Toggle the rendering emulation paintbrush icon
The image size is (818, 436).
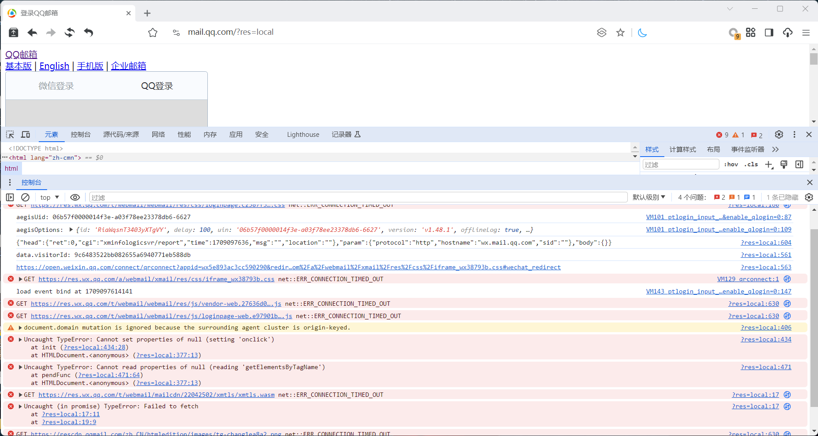coord(784,165)
